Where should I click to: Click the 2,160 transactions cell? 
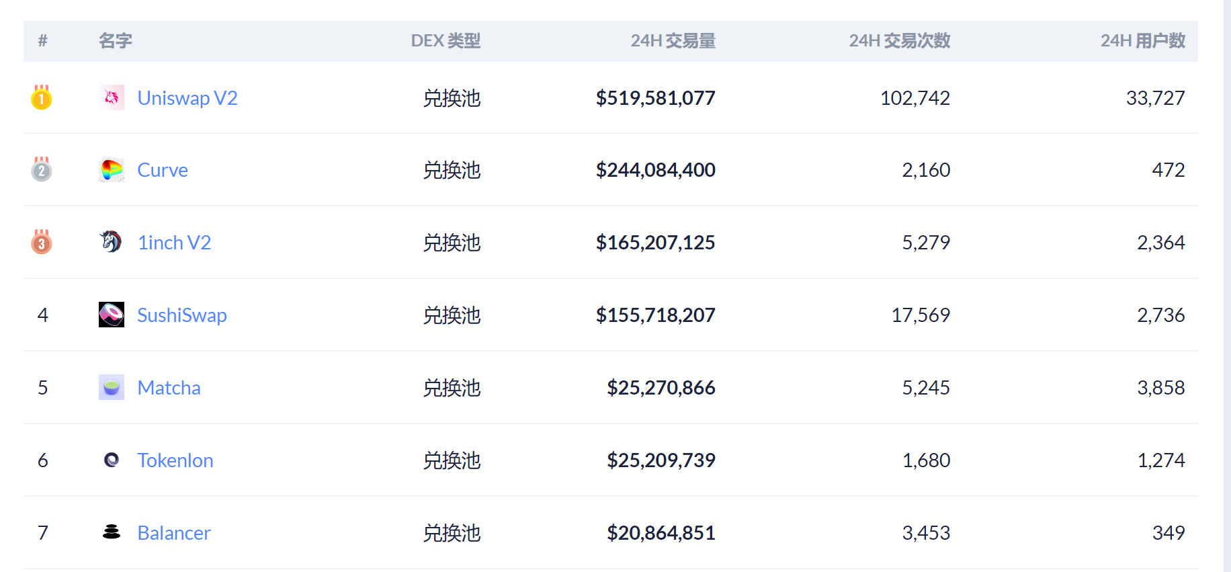[x=926, y=170]
